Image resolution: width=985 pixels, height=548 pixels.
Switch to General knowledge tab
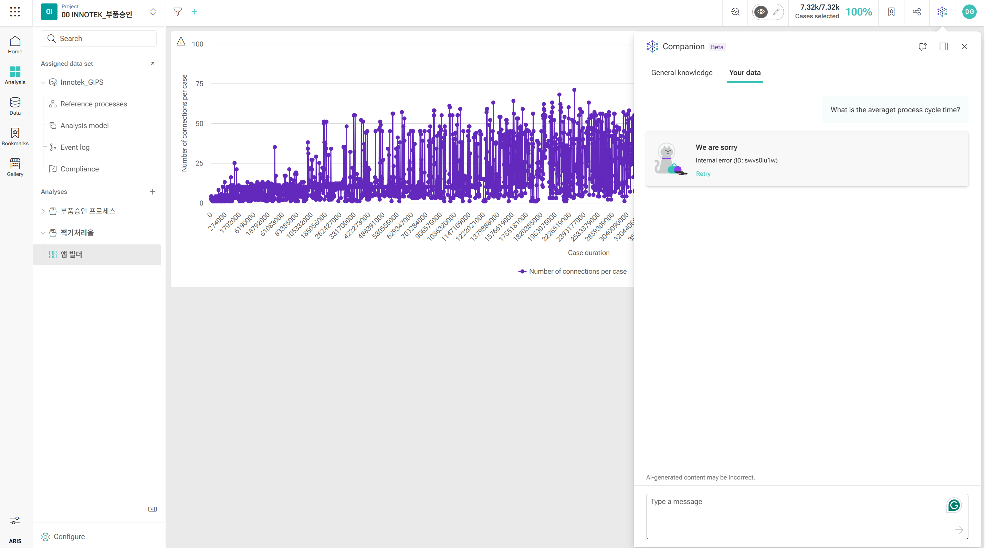(681, 73)
